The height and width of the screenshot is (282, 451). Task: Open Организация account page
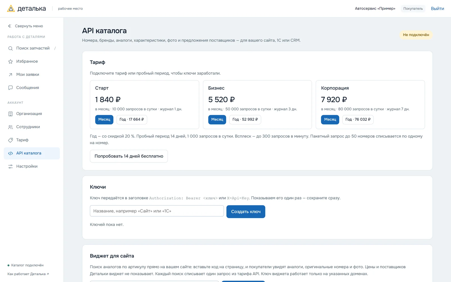point(32,114)
